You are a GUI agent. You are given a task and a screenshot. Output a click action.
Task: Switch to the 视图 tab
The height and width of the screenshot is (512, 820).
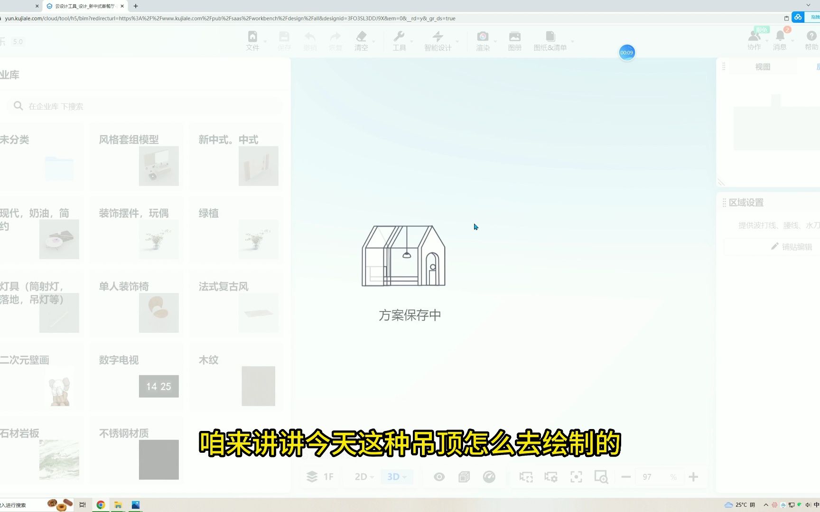tap(763, 67)
